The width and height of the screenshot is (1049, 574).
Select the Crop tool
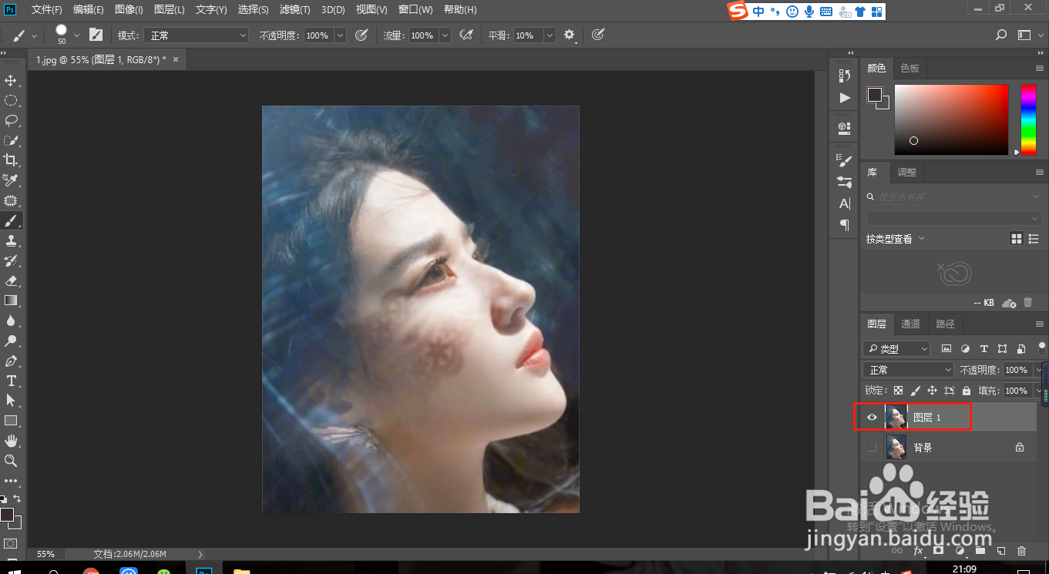coord(12,160)
